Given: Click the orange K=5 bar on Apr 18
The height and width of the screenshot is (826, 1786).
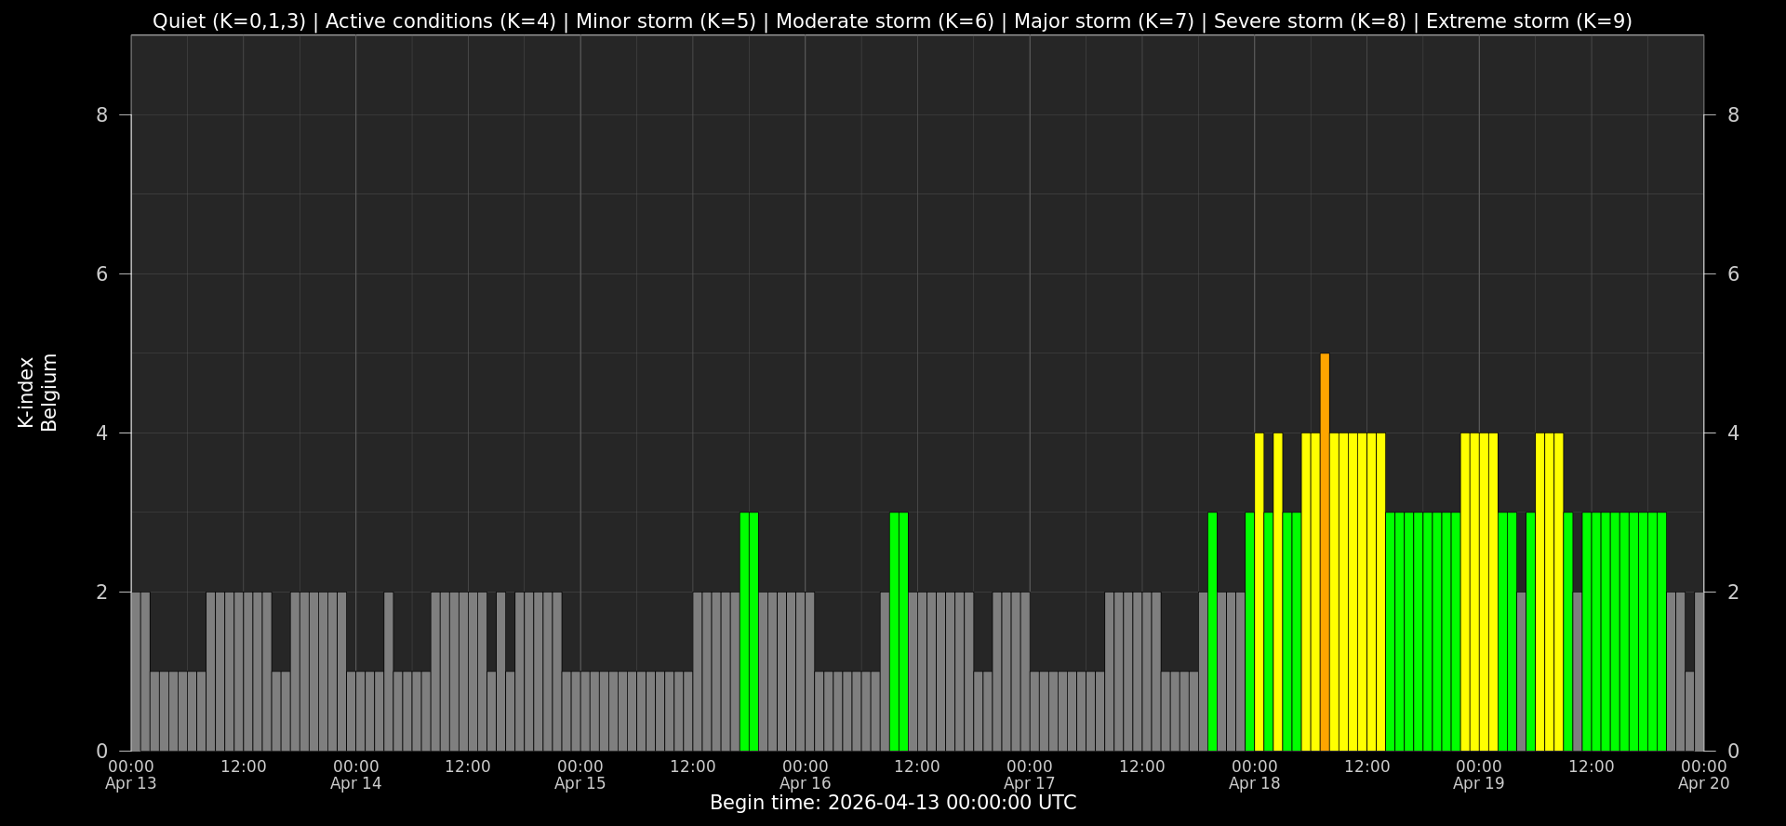Looking at the screenshot, I should pos(1325,552).
